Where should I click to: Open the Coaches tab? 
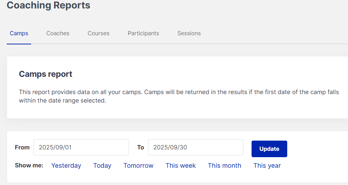(58, 33)
